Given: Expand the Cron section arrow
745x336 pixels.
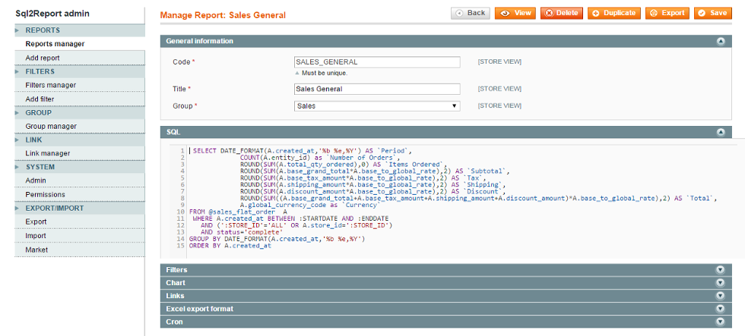Looking at the screenshot, I should tap(721, 322).
